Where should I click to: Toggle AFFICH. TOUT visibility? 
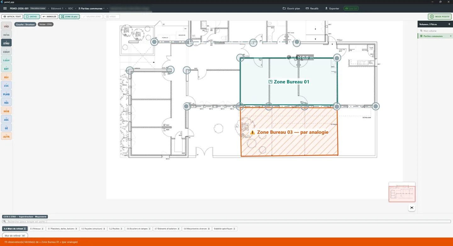coord(12,17)
